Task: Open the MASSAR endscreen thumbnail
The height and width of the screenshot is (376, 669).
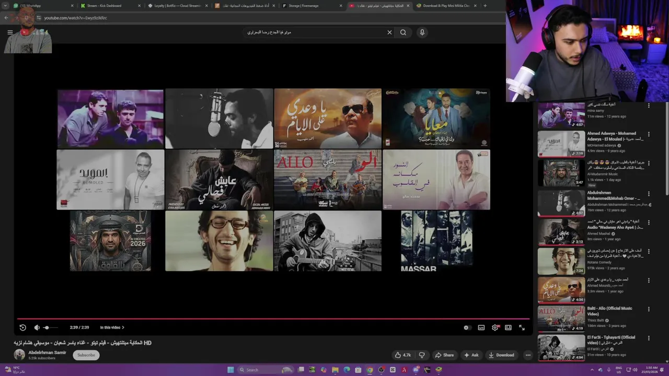Action: pos(436,241)
